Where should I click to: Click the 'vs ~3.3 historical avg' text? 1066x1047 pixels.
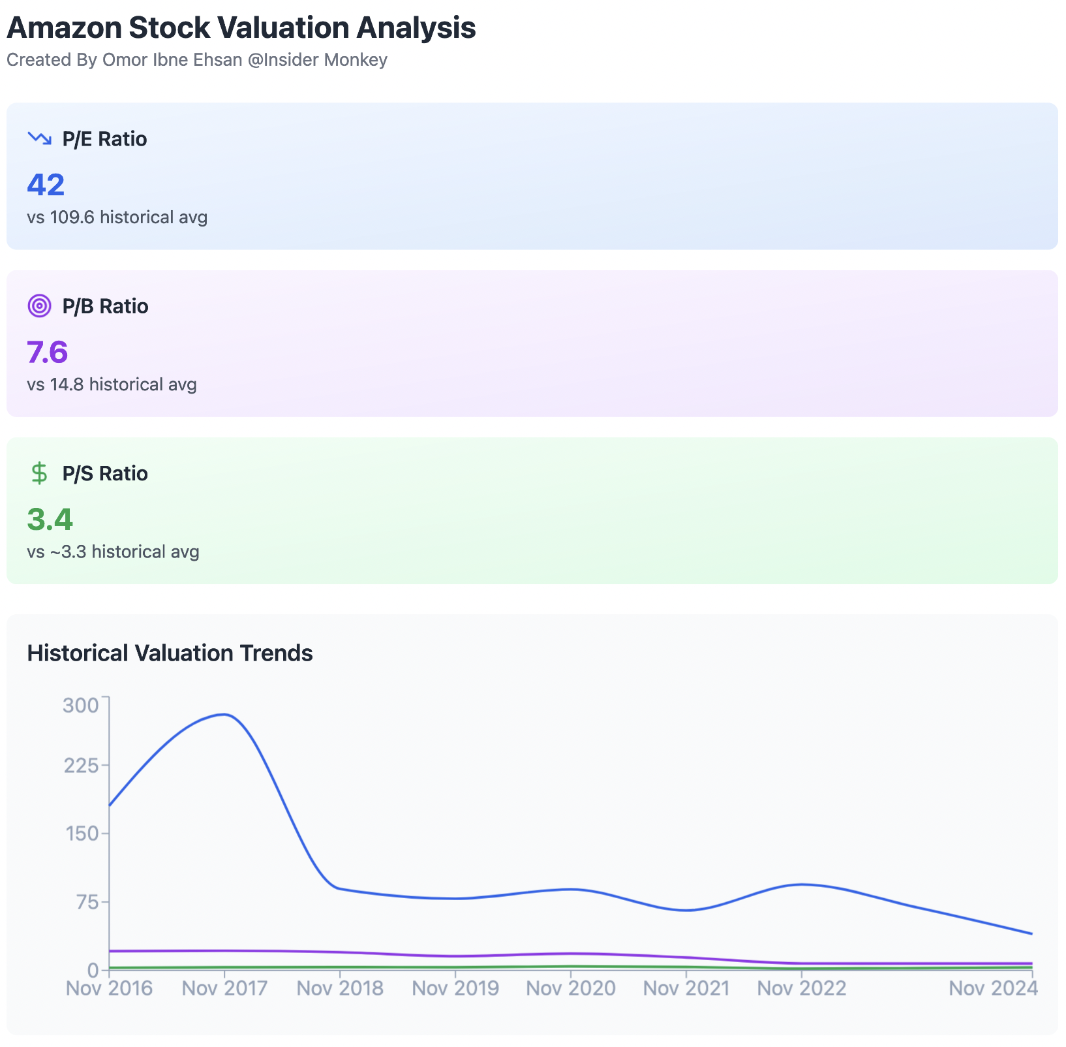[x=113, y=552]
